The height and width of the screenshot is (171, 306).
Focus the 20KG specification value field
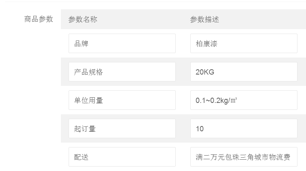coord(244,72)
